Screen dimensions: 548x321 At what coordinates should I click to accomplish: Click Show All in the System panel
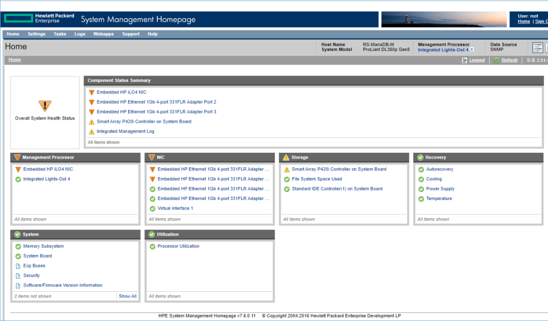pyautogui.click(x=127, y=296)
